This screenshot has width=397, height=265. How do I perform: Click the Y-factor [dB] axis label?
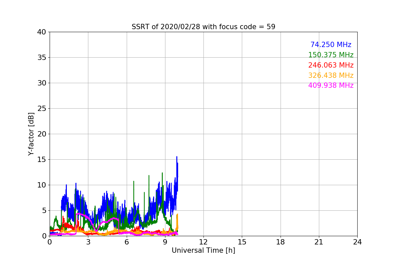(31, 134)
